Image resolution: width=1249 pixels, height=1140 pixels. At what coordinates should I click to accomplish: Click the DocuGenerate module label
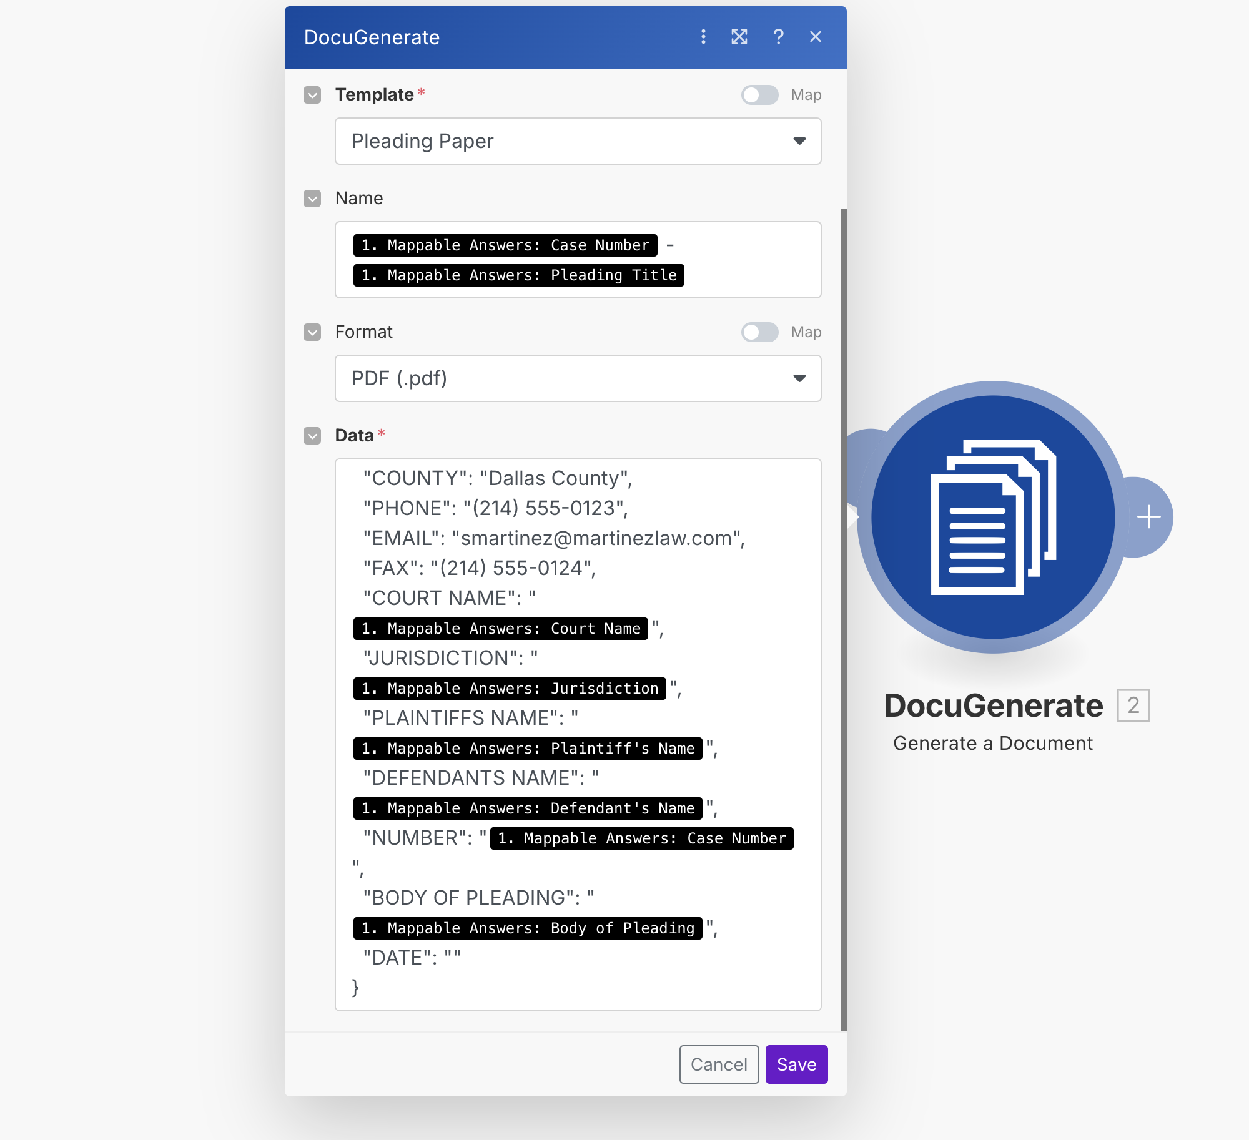pyautogui.click(x=994, y=705)
